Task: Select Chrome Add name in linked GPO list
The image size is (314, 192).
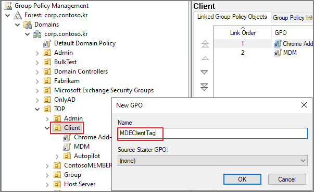Action: 298,44
